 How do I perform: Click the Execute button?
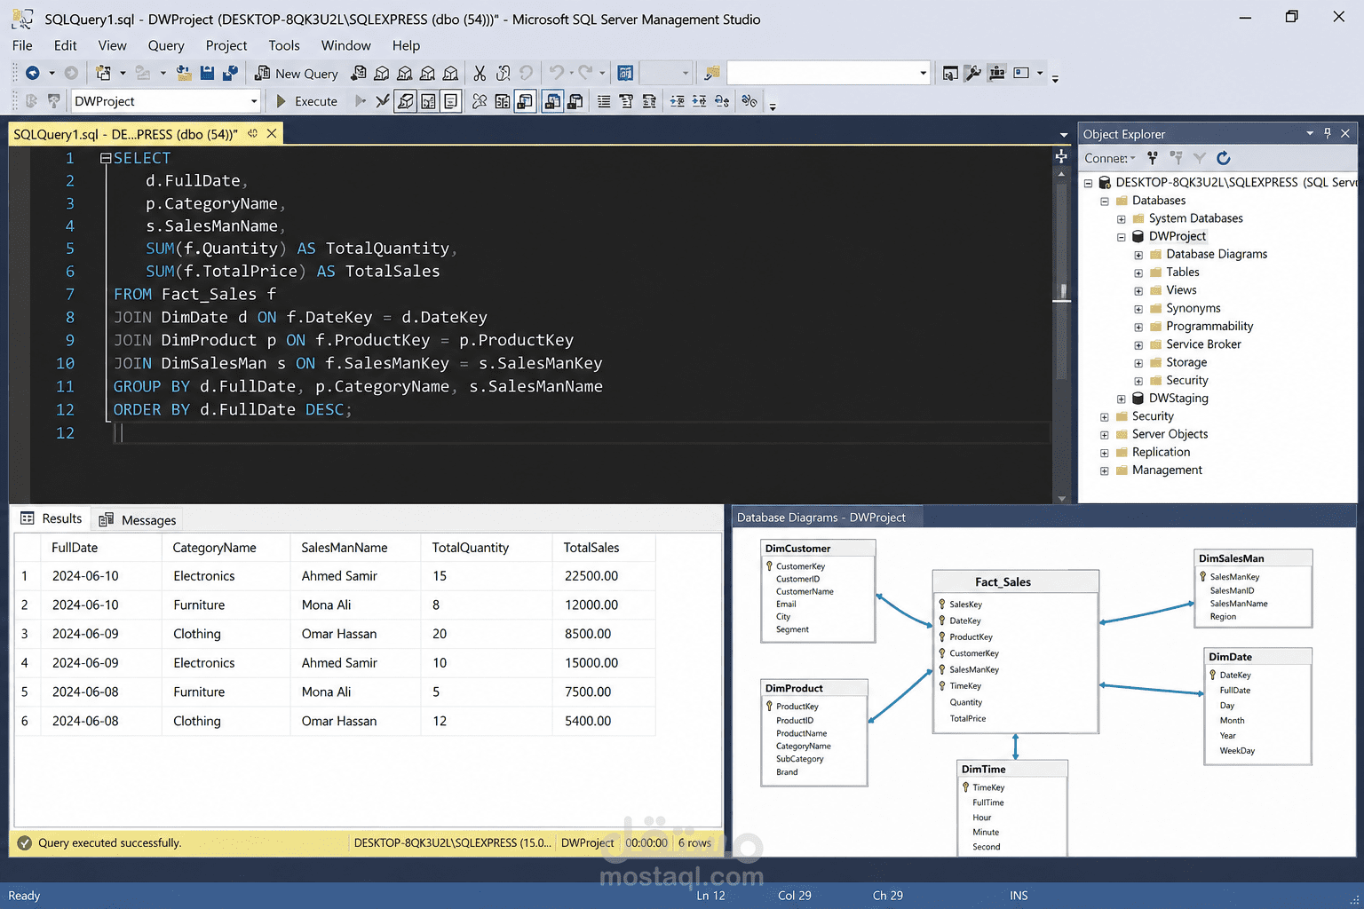click(x=306, y=101)
